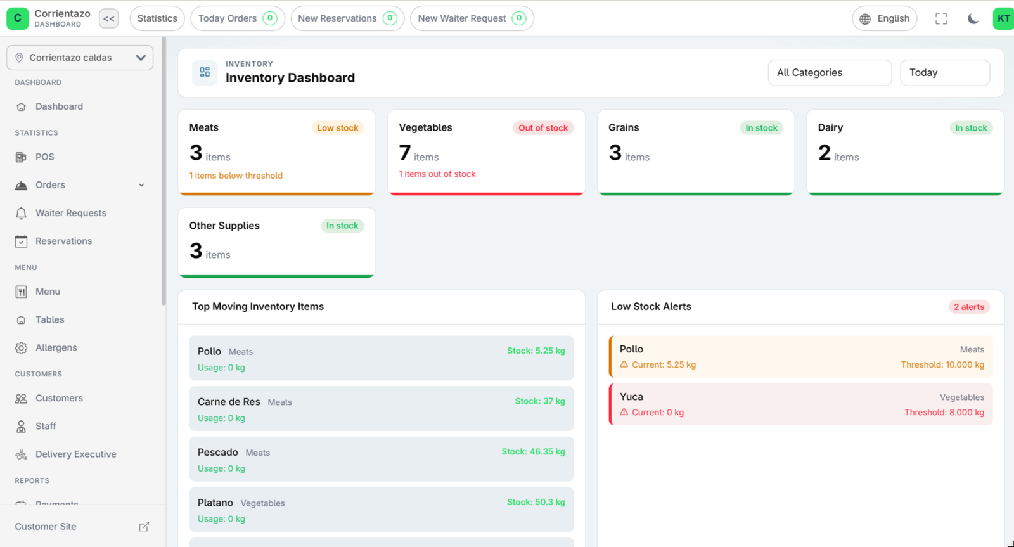
Task: Click Pollo alert warning triangle icon
Action: click(x=624, y=364)
